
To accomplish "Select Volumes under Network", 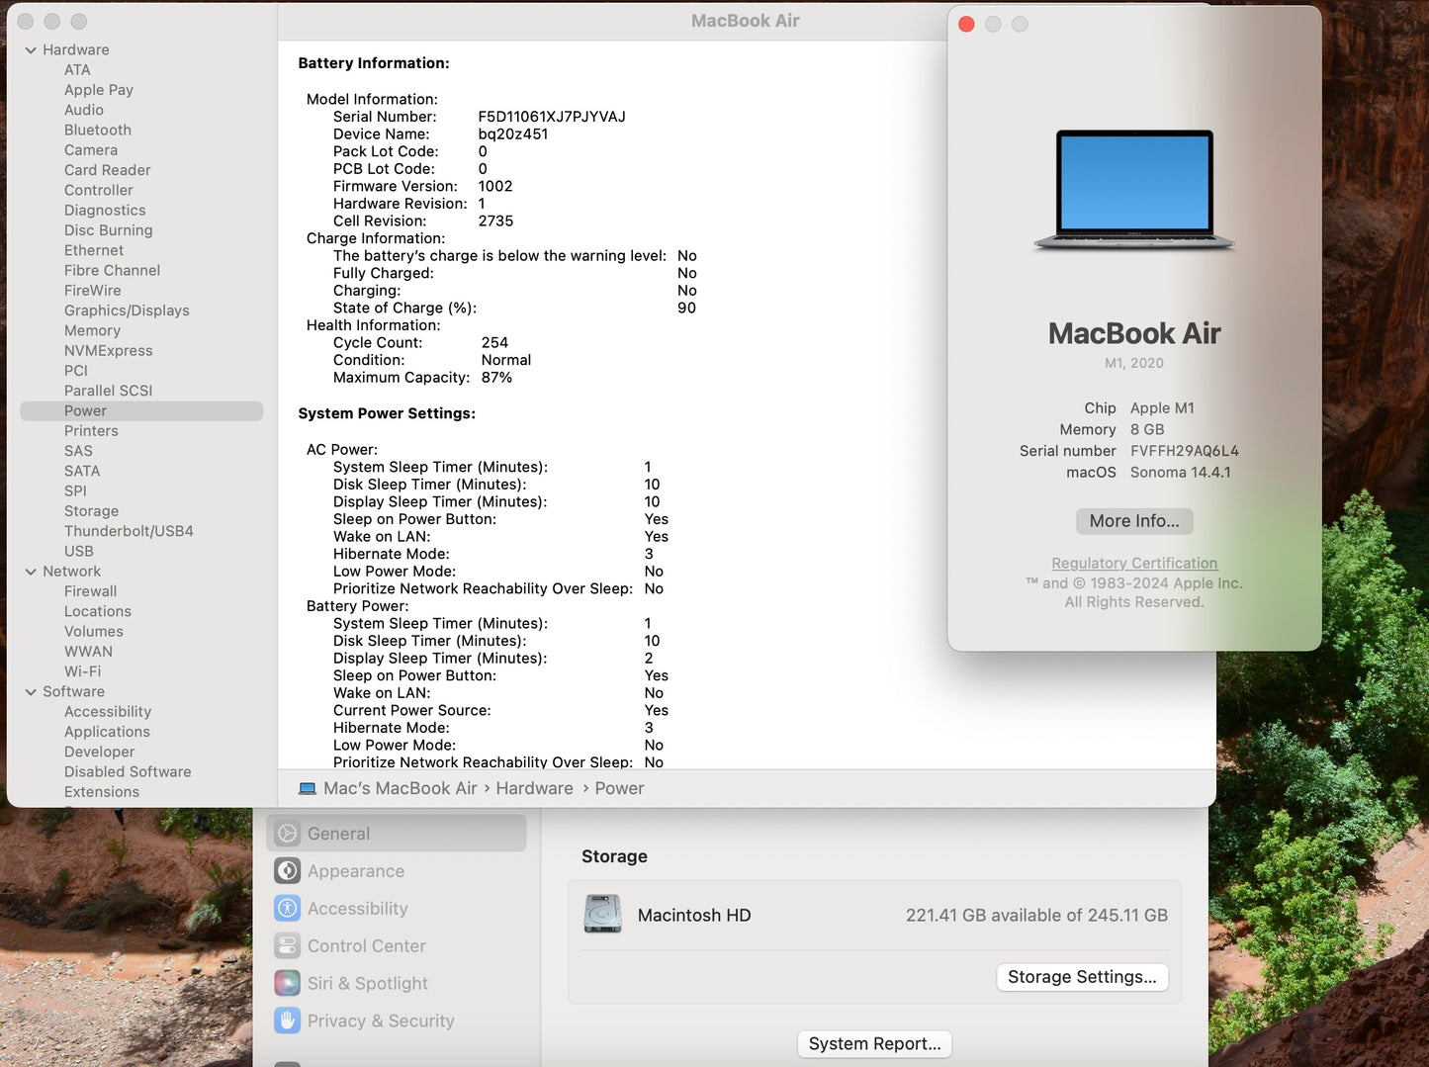I will click(x=94, y=632).
